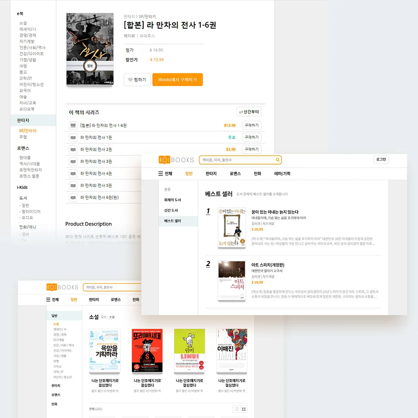
Task: Open cover of 꿈이 있는 아내는 늙지 않는다
Action: point(232,228)
